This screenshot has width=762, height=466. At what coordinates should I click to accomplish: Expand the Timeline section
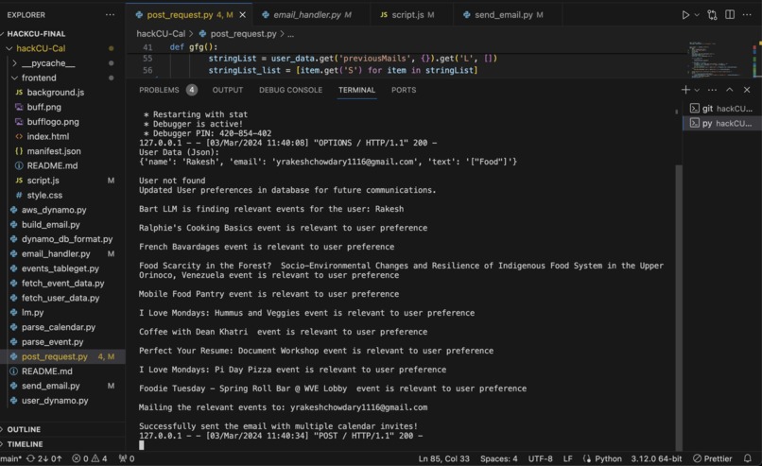point(25,444)
